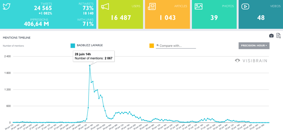Open the 1 043 Articles tile
283x132 pixels.
(167, 14)
